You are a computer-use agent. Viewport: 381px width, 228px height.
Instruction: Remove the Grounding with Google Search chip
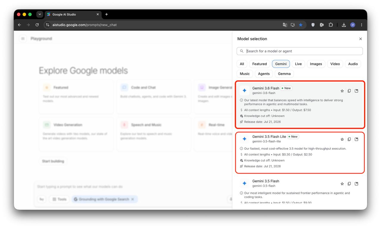click(133, 199)
